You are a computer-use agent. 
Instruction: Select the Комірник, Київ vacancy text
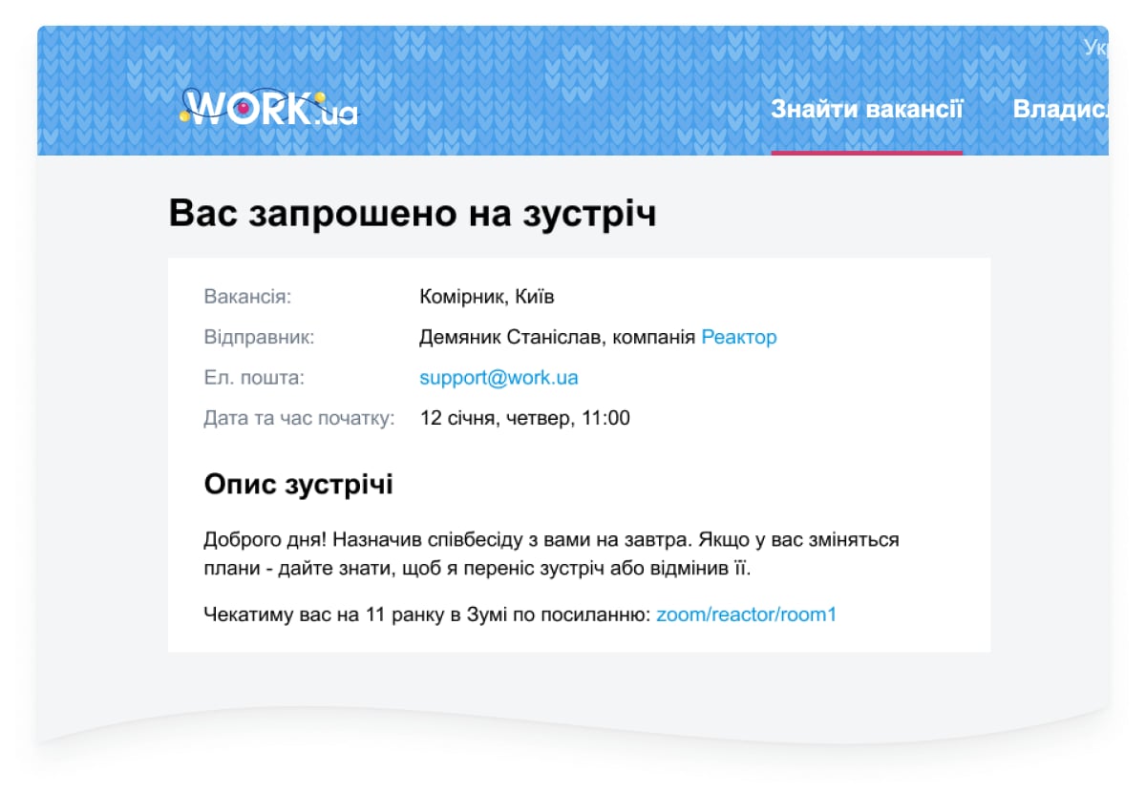(487, 297)
